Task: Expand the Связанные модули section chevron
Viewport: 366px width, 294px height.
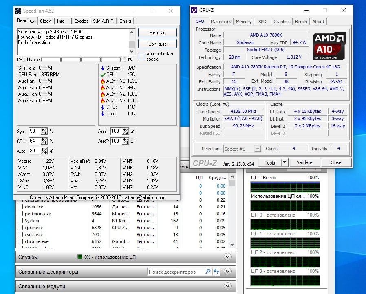Action: point(227,286)
